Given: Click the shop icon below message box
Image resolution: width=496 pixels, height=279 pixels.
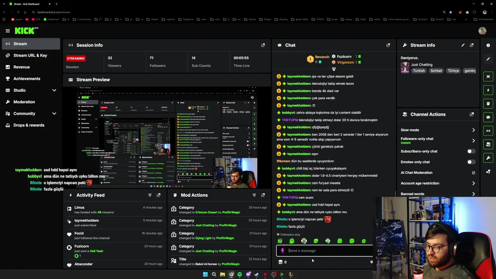Looking at the screenshot, I should (x=281, y=262).
